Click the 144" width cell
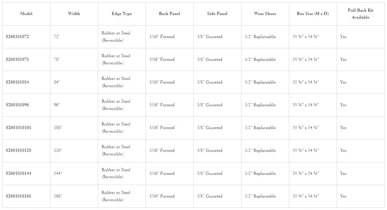Image resolution: width=387 pixels, height=210 pixels. [58, 173]
